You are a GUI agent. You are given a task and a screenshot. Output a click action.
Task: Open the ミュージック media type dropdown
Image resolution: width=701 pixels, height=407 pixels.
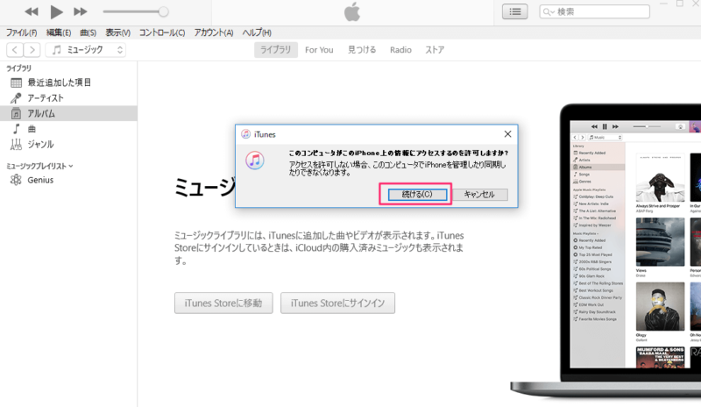[87, 50]
